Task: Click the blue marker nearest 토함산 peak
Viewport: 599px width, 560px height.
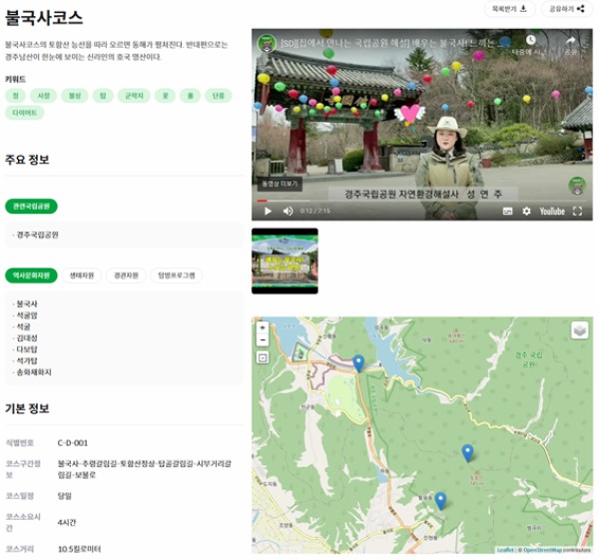Action: (x=467, y=453)
